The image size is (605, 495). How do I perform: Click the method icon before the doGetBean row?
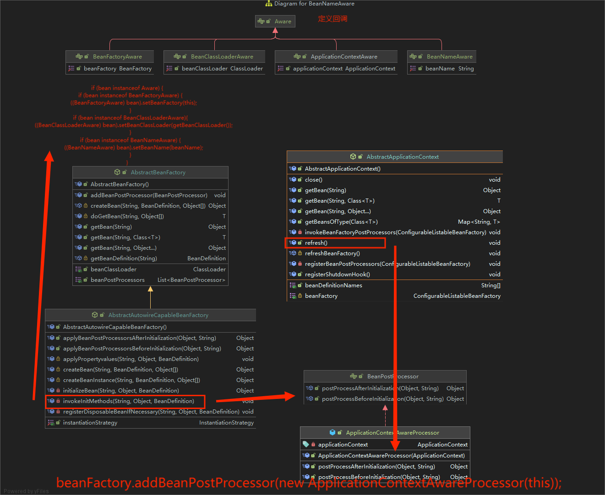78,216
